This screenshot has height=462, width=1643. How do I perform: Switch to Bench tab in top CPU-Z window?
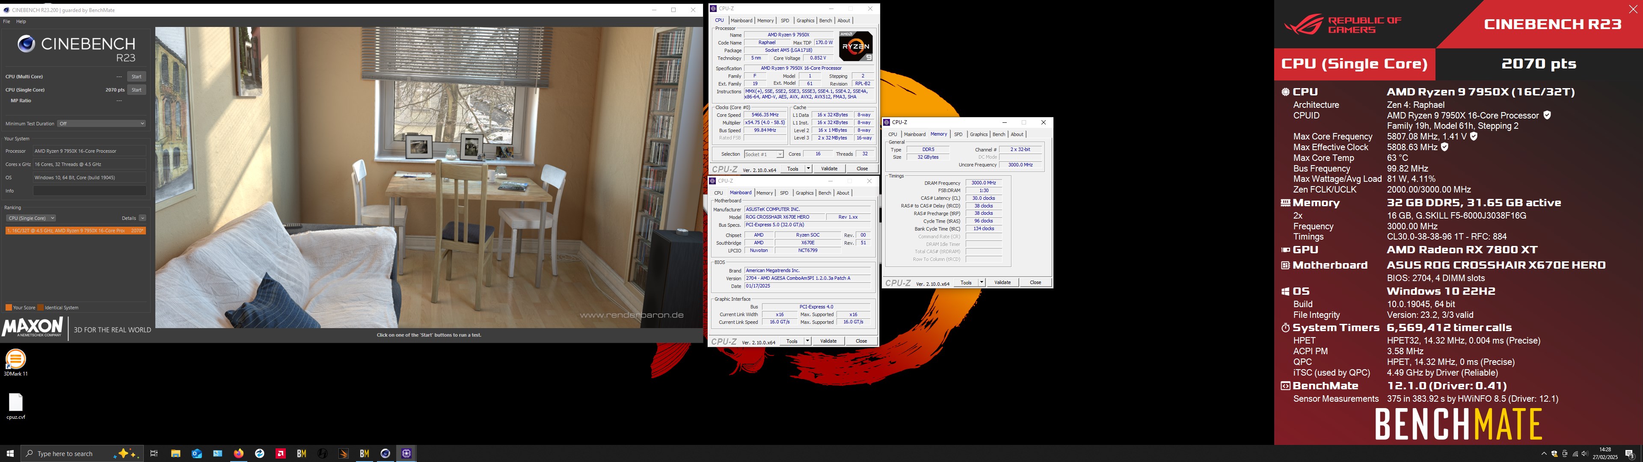point(825,21)
